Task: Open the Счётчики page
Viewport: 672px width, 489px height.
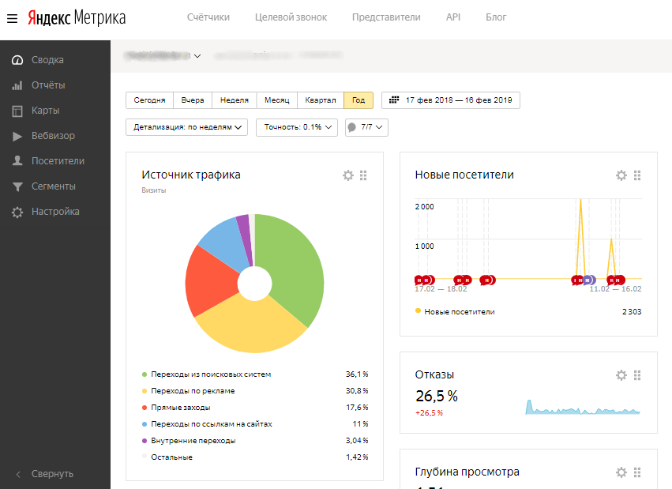Action: [208, 17]
